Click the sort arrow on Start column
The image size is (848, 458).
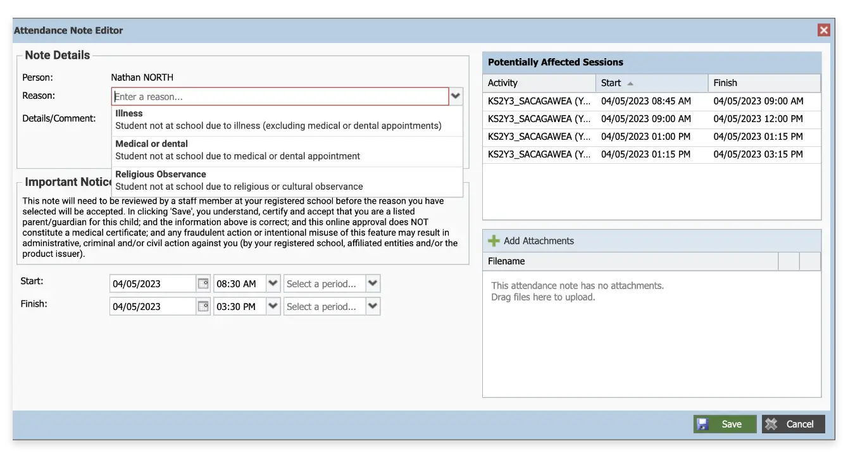point(630,84)
